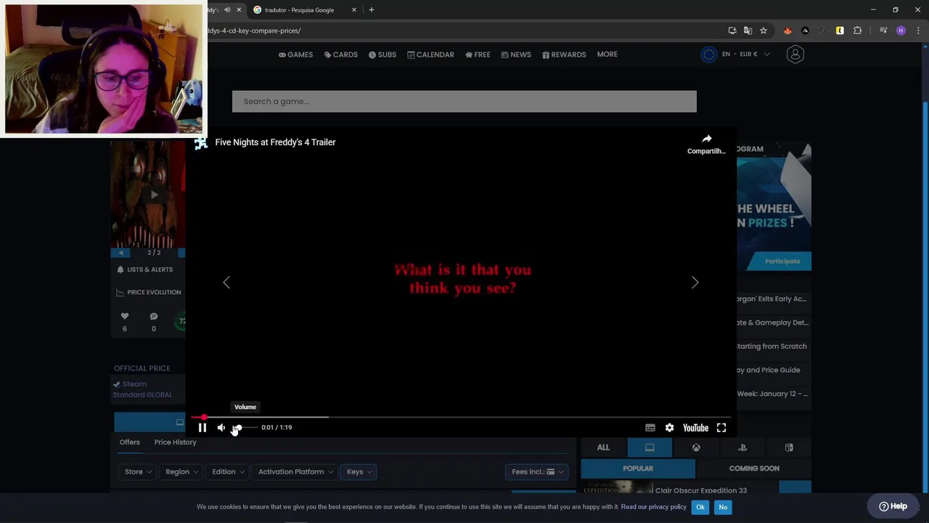This screenshot has height=523, width=929.
Task: Pause the Five Nights at Freddy's 4 trailer
Action: click(202, 428)
